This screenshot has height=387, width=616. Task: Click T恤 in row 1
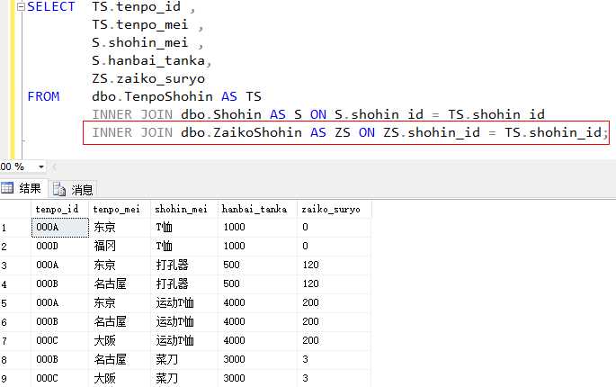tap(183, 228)
